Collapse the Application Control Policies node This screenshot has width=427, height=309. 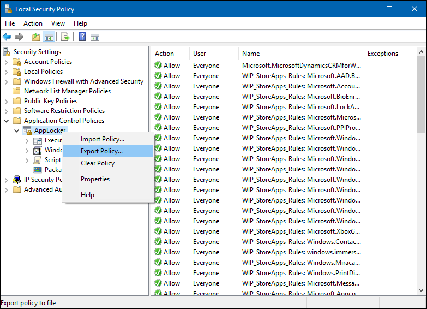click(x=7, y=121)
